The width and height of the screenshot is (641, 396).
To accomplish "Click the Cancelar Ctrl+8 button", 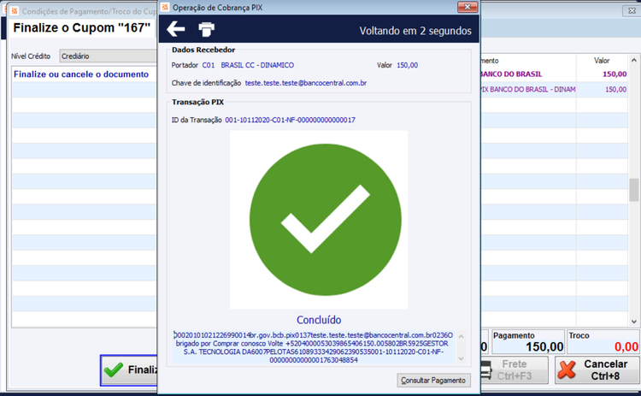I will [x=597, y=369].
